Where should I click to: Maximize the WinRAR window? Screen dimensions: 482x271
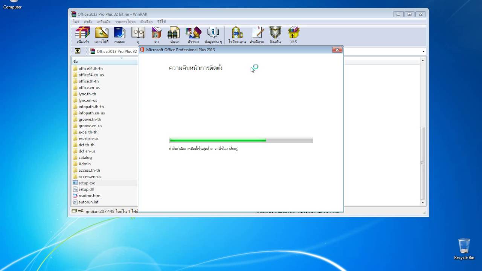pyautogui.click(x=410, y=14)
